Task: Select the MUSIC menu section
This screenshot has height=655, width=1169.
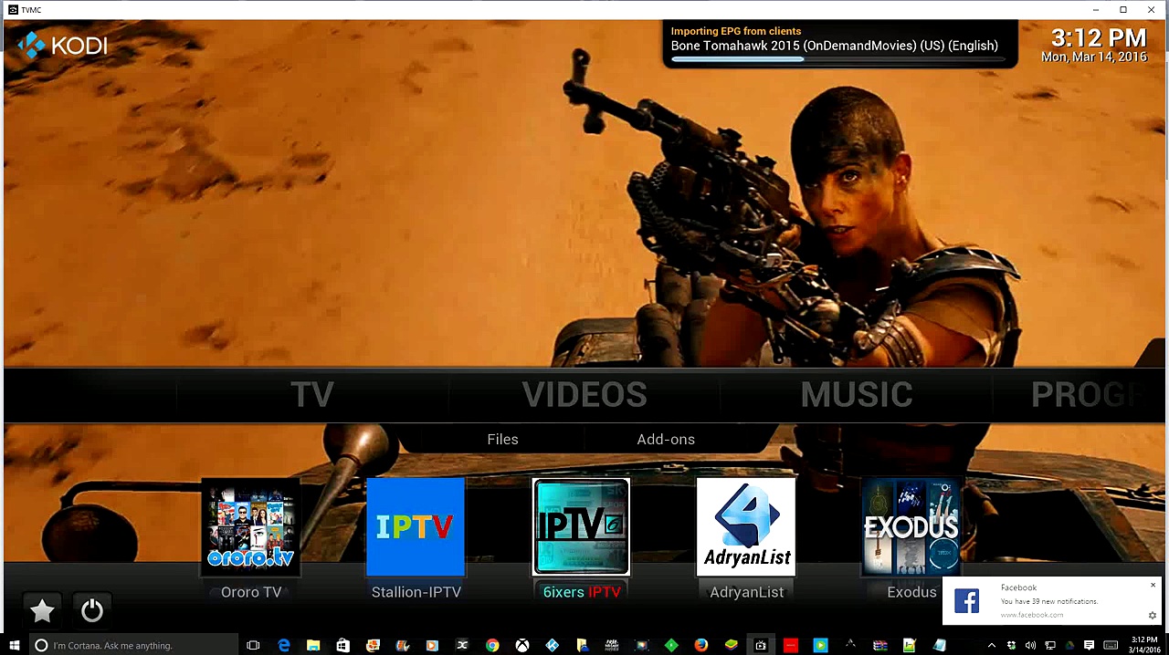Action: click(x=856, y=395)
